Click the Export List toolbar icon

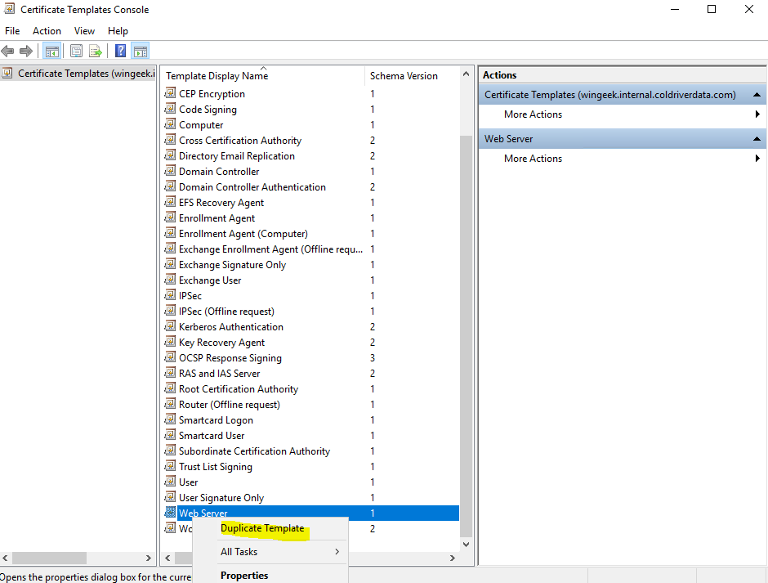point(96,51)
